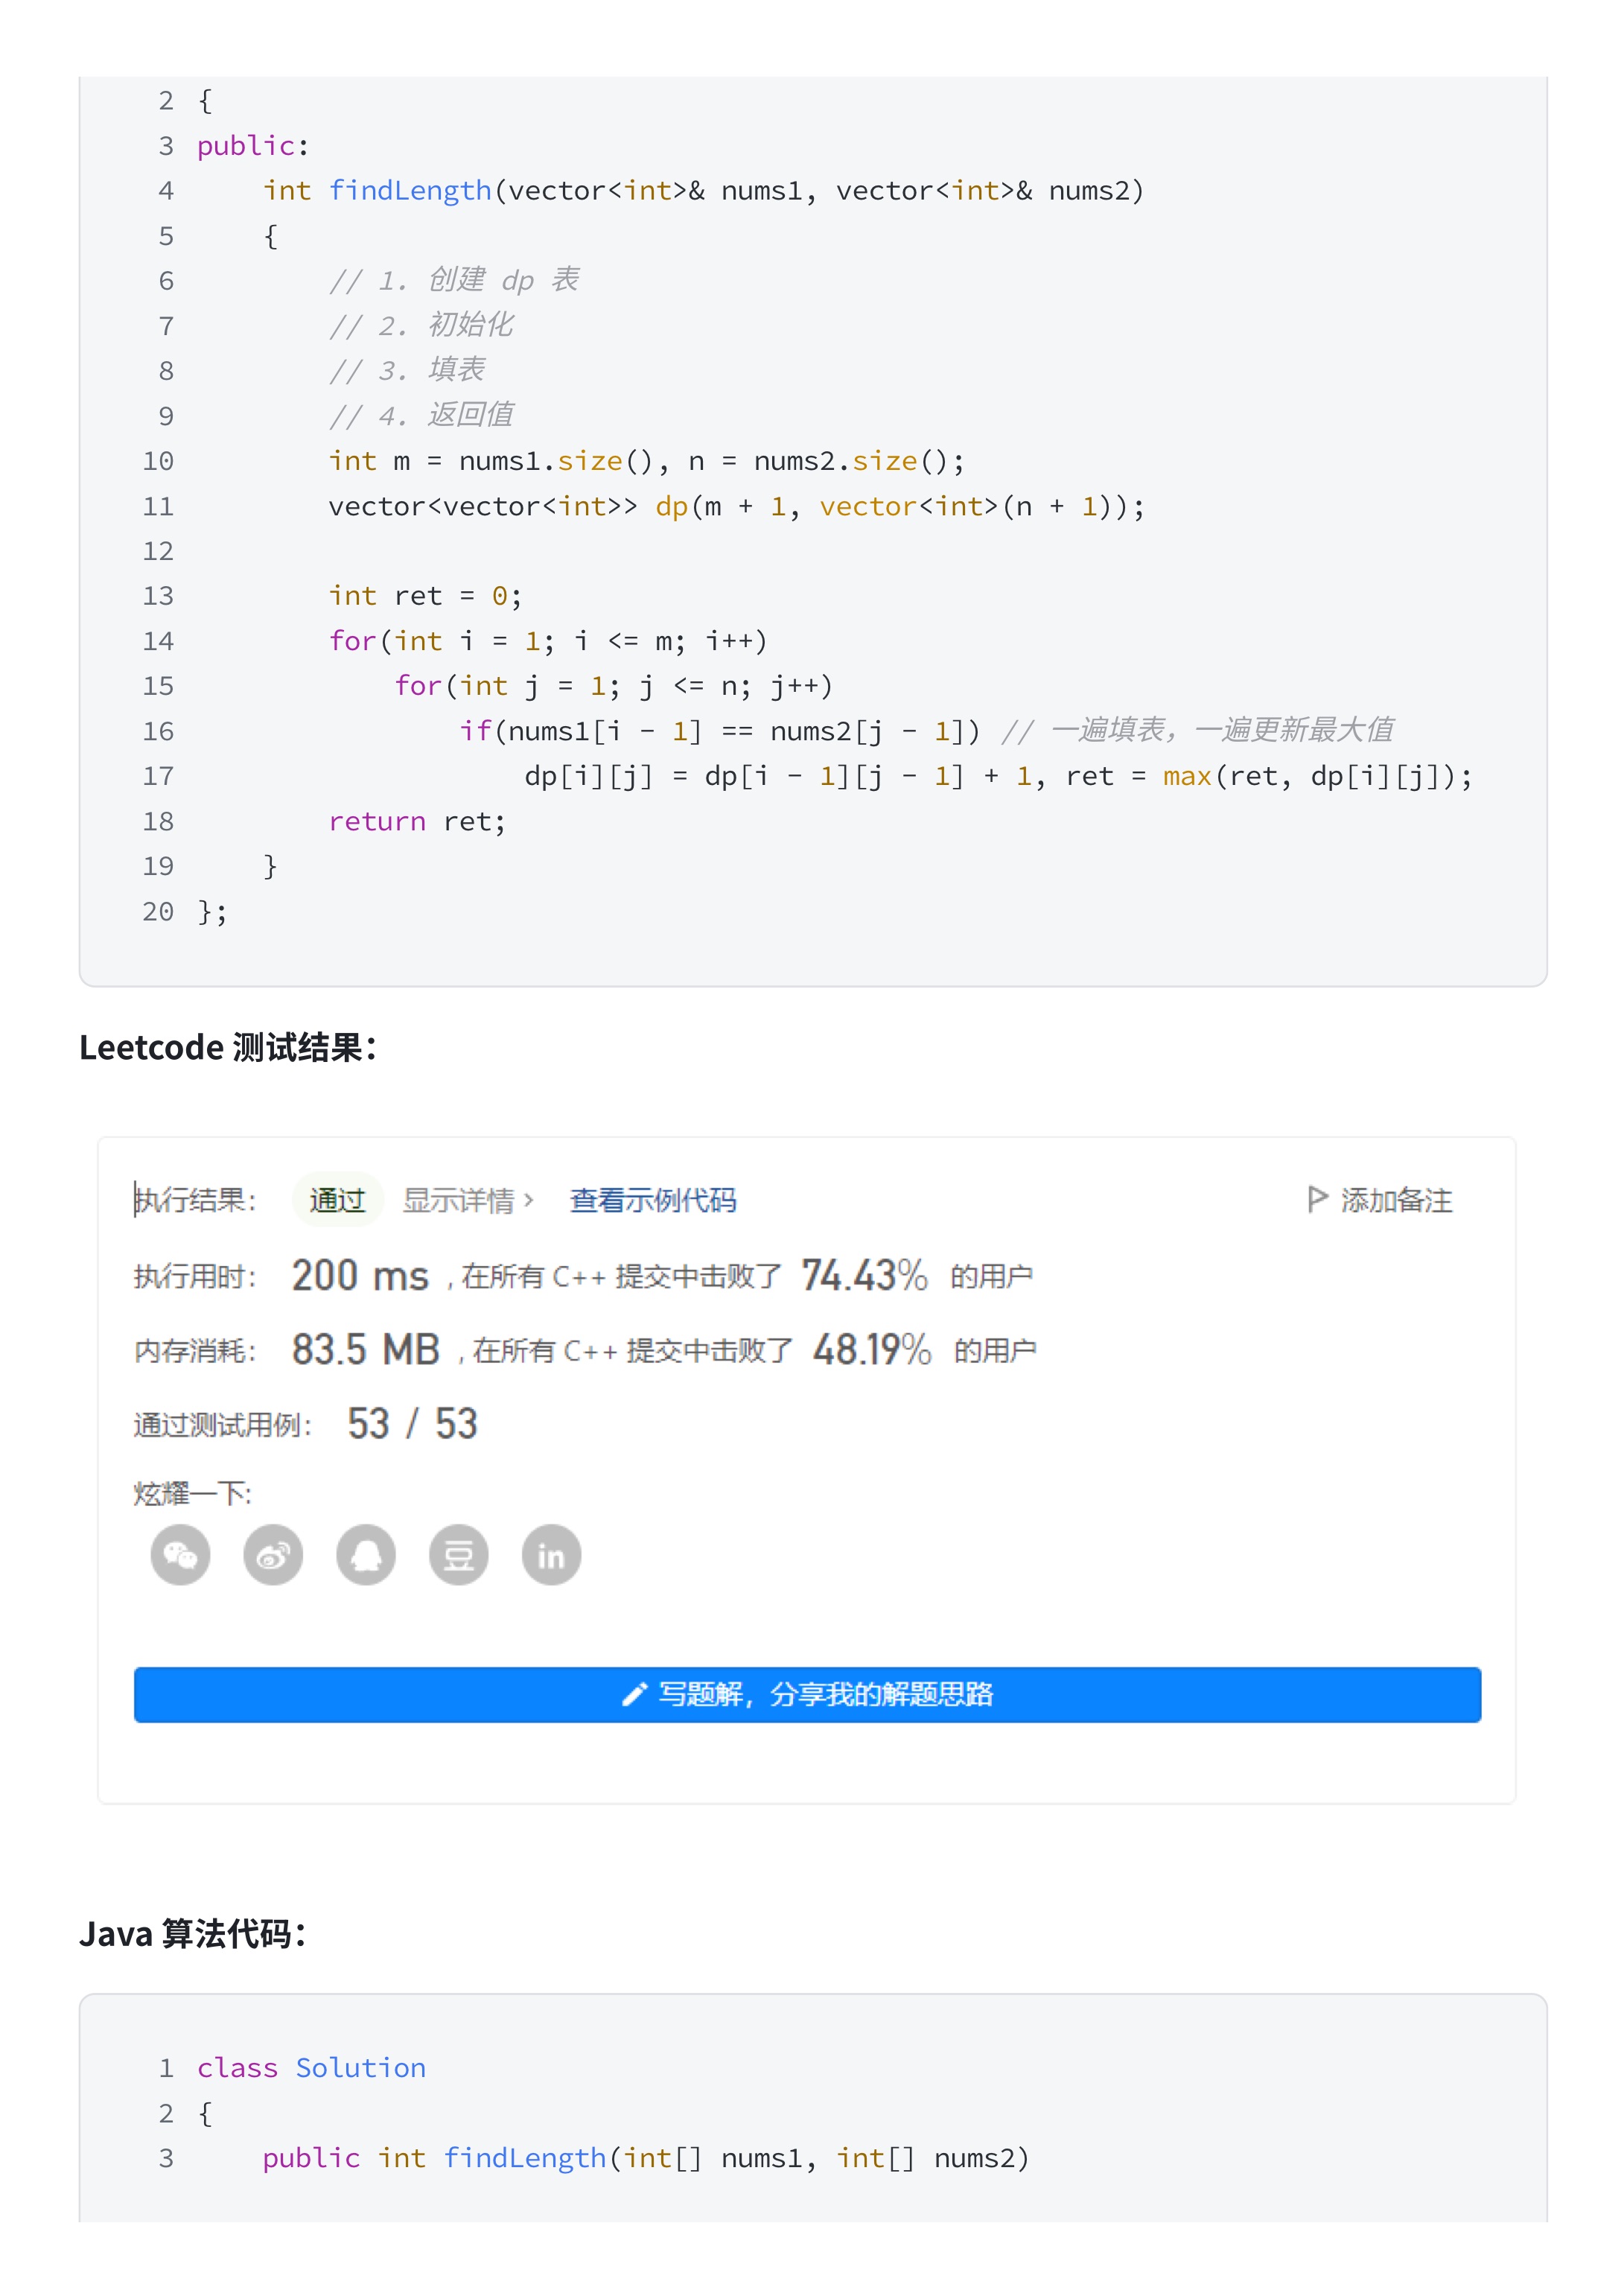The image size is (1624, 2296).
Task: Click the 53 / 53 test case count
Action: [412, 1424]
